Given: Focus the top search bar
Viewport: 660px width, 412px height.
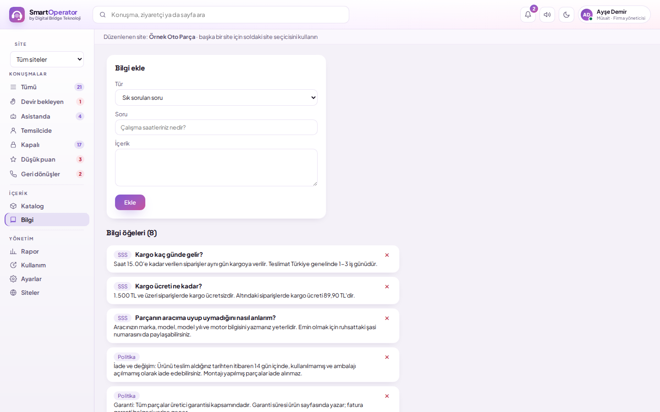Looking at the screenshot, I should (221, 15).
